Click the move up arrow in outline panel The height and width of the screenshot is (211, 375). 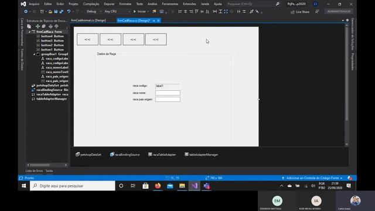tap(56, 26)
